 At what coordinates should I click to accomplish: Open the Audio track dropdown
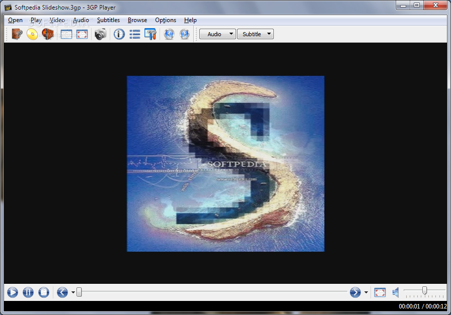(218, 34)
